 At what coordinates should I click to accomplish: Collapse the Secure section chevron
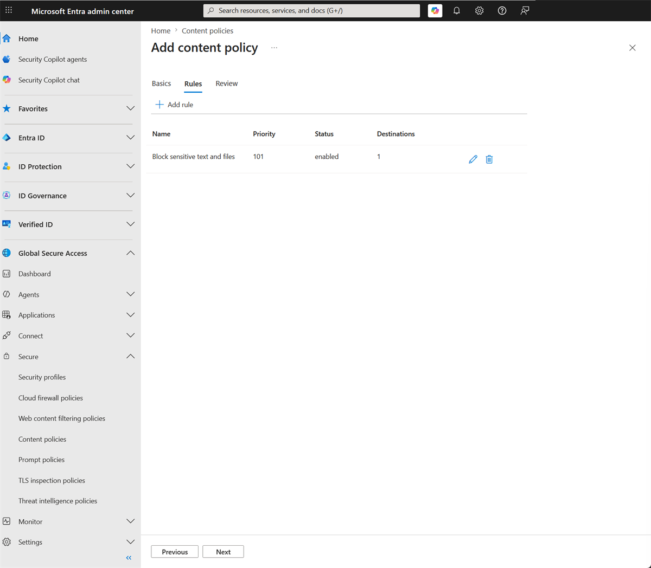130,356
